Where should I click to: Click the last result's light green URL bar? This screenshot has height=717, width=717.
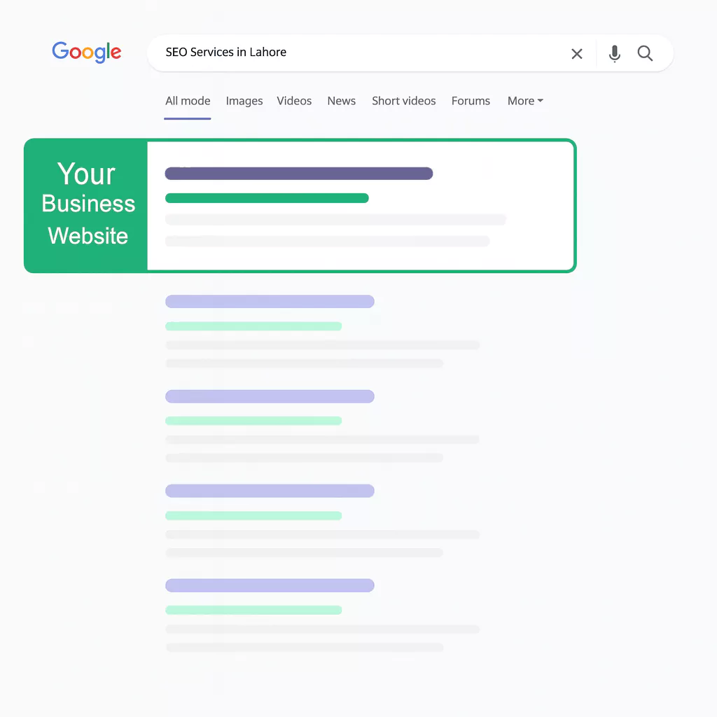253,610
